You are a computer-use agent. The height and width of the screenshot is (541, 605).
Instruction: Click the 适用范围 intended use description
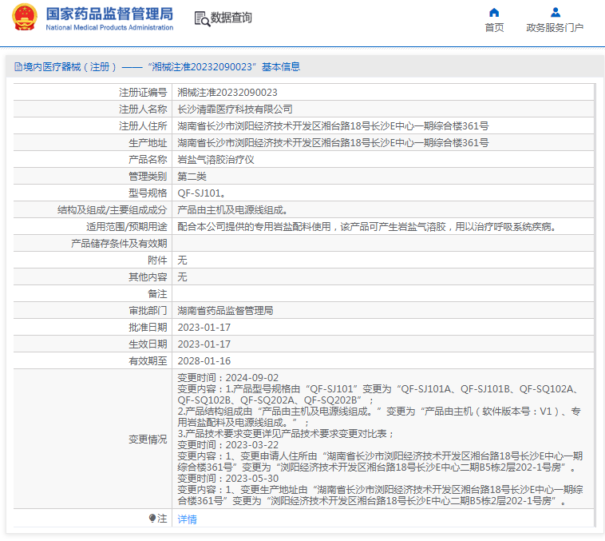point(367,226)
